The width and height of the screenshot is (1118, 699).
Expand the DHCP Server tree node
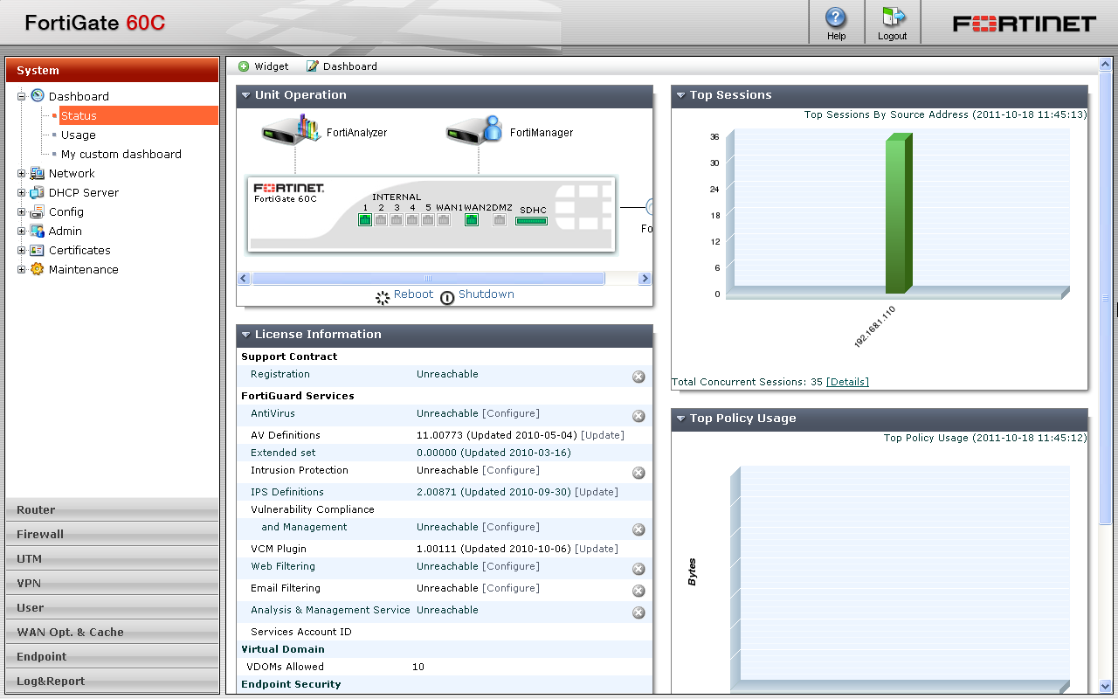tap(22, 192)
